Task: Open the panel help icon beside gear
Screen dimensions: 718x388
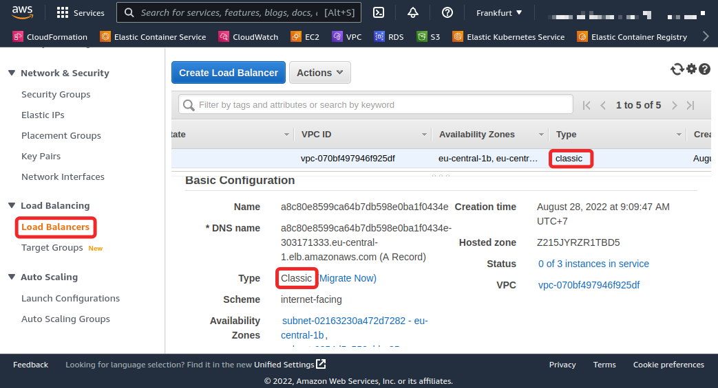Action: click(x=705, y=69)
